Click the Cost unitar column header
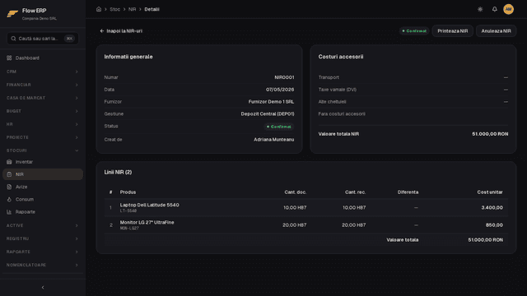This screenshot has height=296, width=527. 490,192
